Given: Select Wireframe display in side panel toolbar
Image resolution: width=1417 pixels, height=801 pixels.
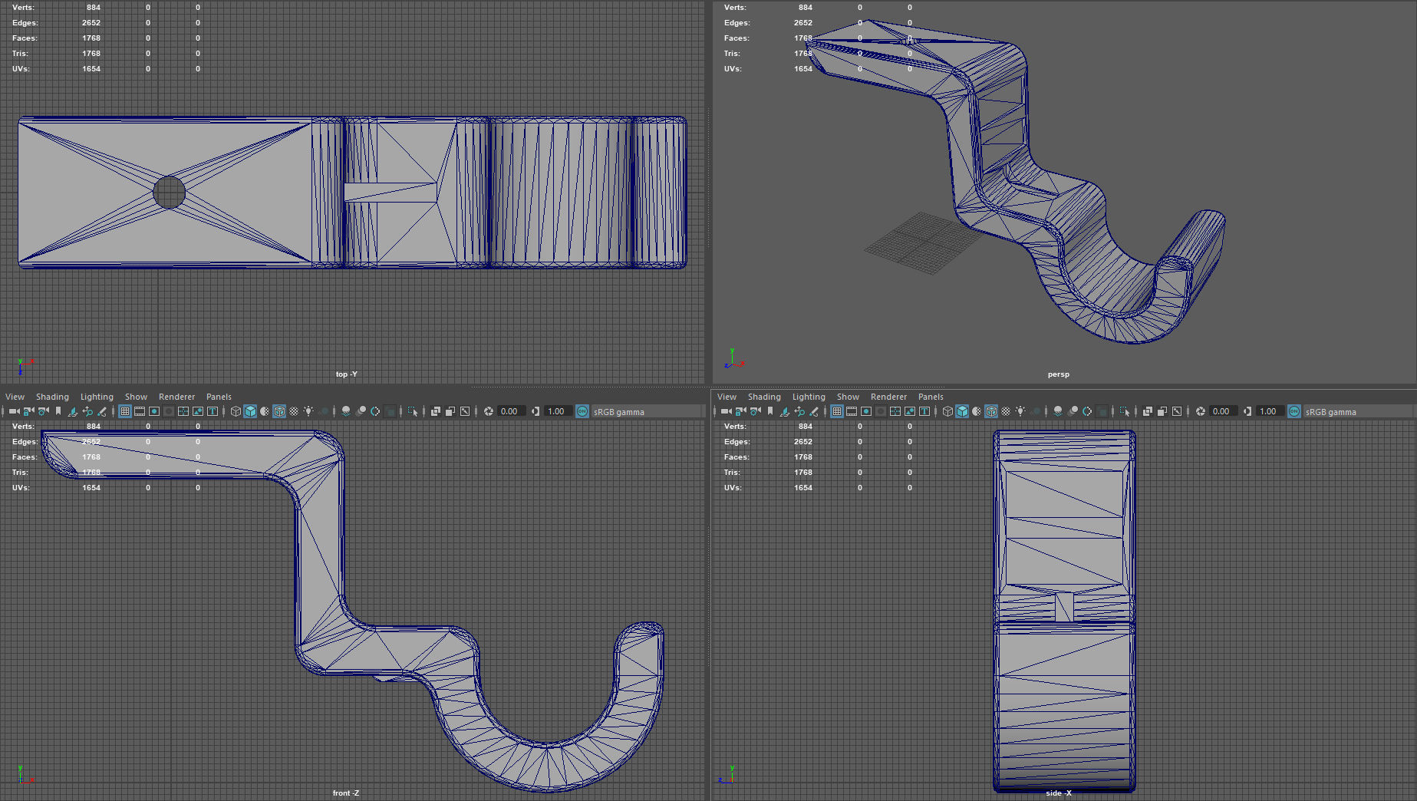Looking at the screenshot, I should (947, 411).
